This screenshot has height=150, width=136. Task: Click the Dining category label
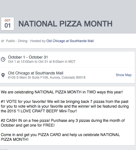[23, 41]
